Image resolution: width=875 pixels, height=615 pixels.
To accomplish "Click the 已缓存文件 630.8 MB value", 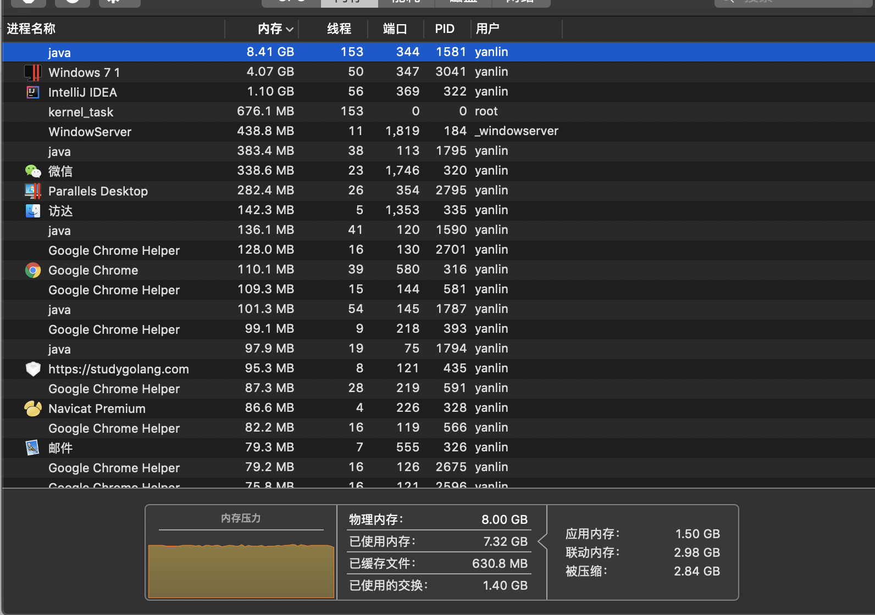I will tap(500, 563).
